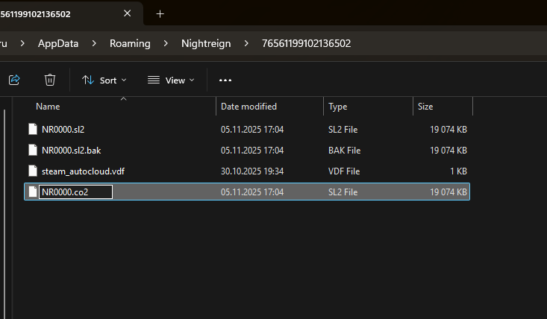Navigate to Roaming in breadcrumb
The width and height of the screenshot is (547, 319).
tap(130, 43)
